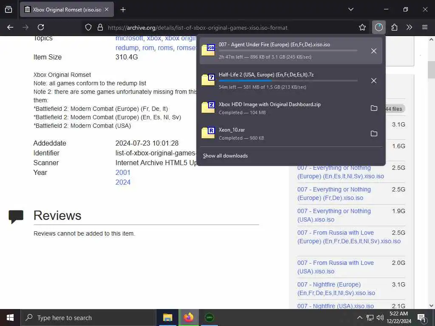Screen dimensions: 435x326
Task: Click page vertical scrollbar thumb
Action: click(431, 70)
